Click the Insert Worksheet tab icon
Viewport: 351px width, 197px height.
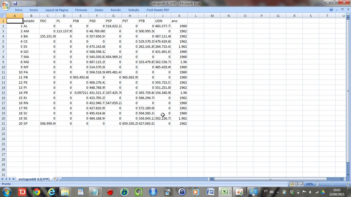[x=56, y=179]
